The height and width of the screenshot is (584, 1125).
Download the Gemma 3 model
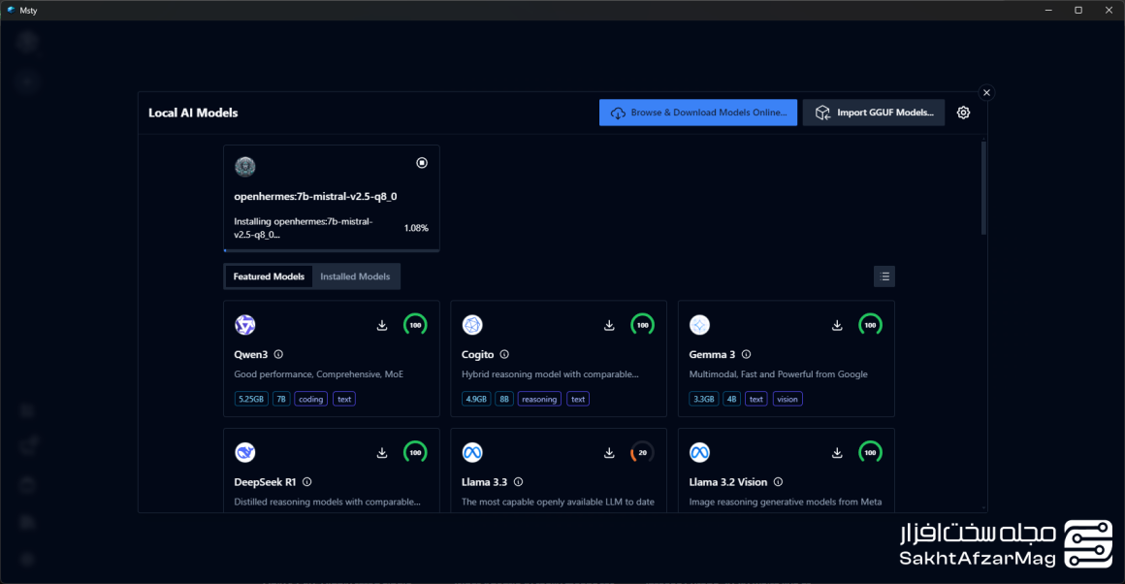[837, 325]
